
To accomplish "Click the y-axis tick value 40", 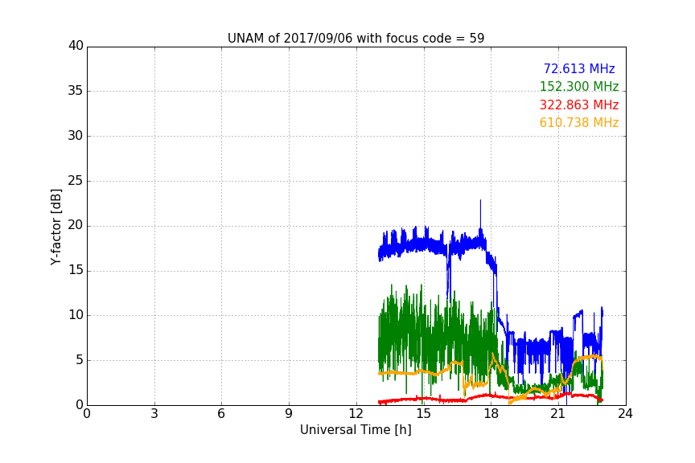I will [x=76, y=46].
